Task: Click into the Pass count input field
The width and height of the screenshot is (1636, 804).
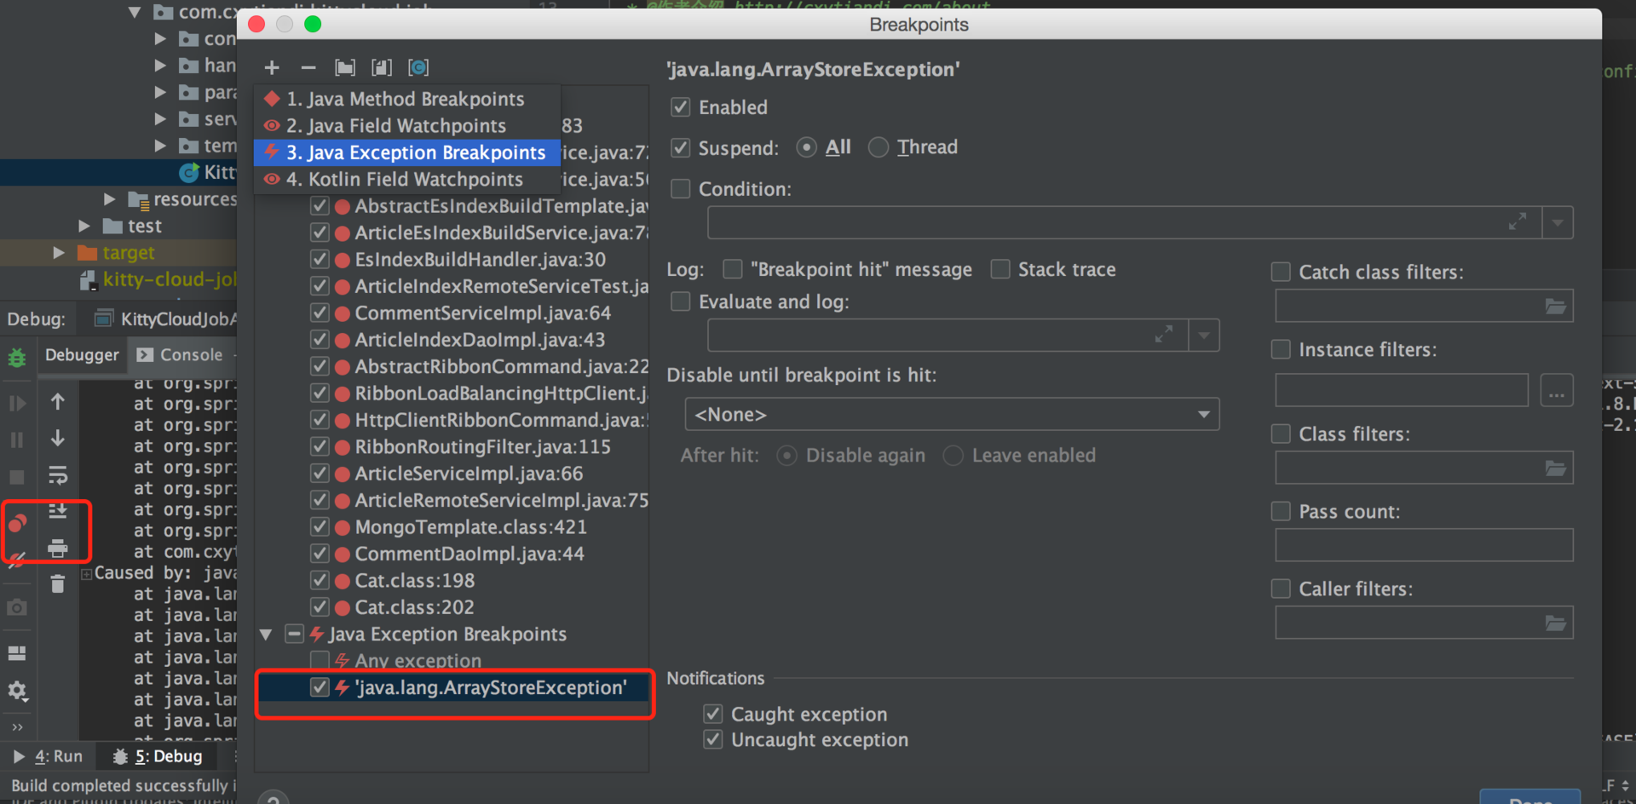Action: point(1424,545)
